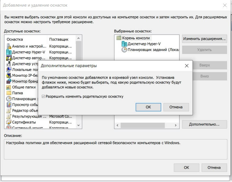Click the Просмотр собы... event viewer icon
Viewport: 232px width, 182px height.
pyautogui.click(x=9, y=105)
